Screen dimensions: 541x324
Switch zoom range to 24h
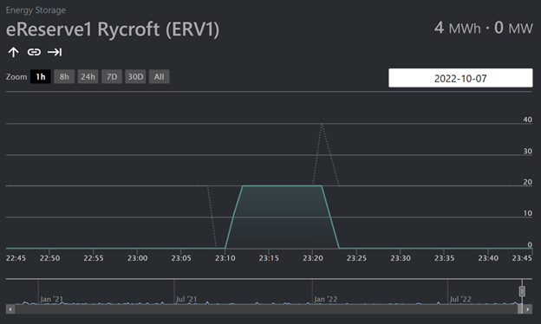(x=88, y=76)
